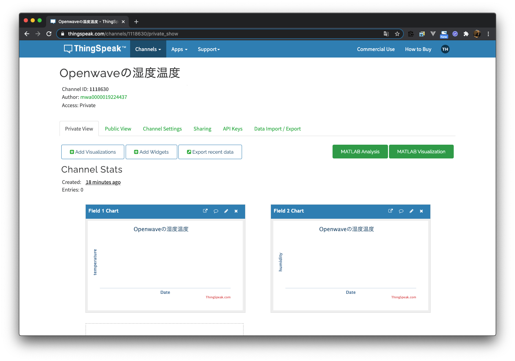Edit Field 1 Chart with pencil icon
The width and height of the screenshot is (515, 361).
point(226,211)
